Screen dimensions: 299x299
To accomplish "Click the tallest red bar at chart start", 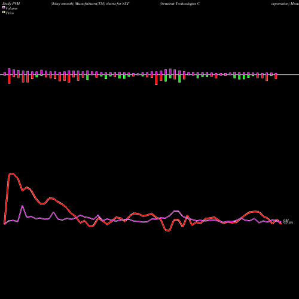I will coord(9,79).
